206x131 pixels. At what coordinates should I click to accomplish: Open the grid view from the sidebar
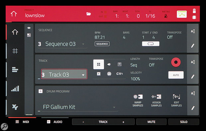(x=15, y=51)
